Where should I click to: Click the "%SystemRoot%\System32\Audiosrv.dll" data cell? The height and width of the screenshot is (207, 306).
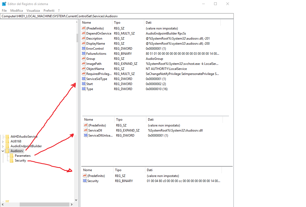click(175, 130)
